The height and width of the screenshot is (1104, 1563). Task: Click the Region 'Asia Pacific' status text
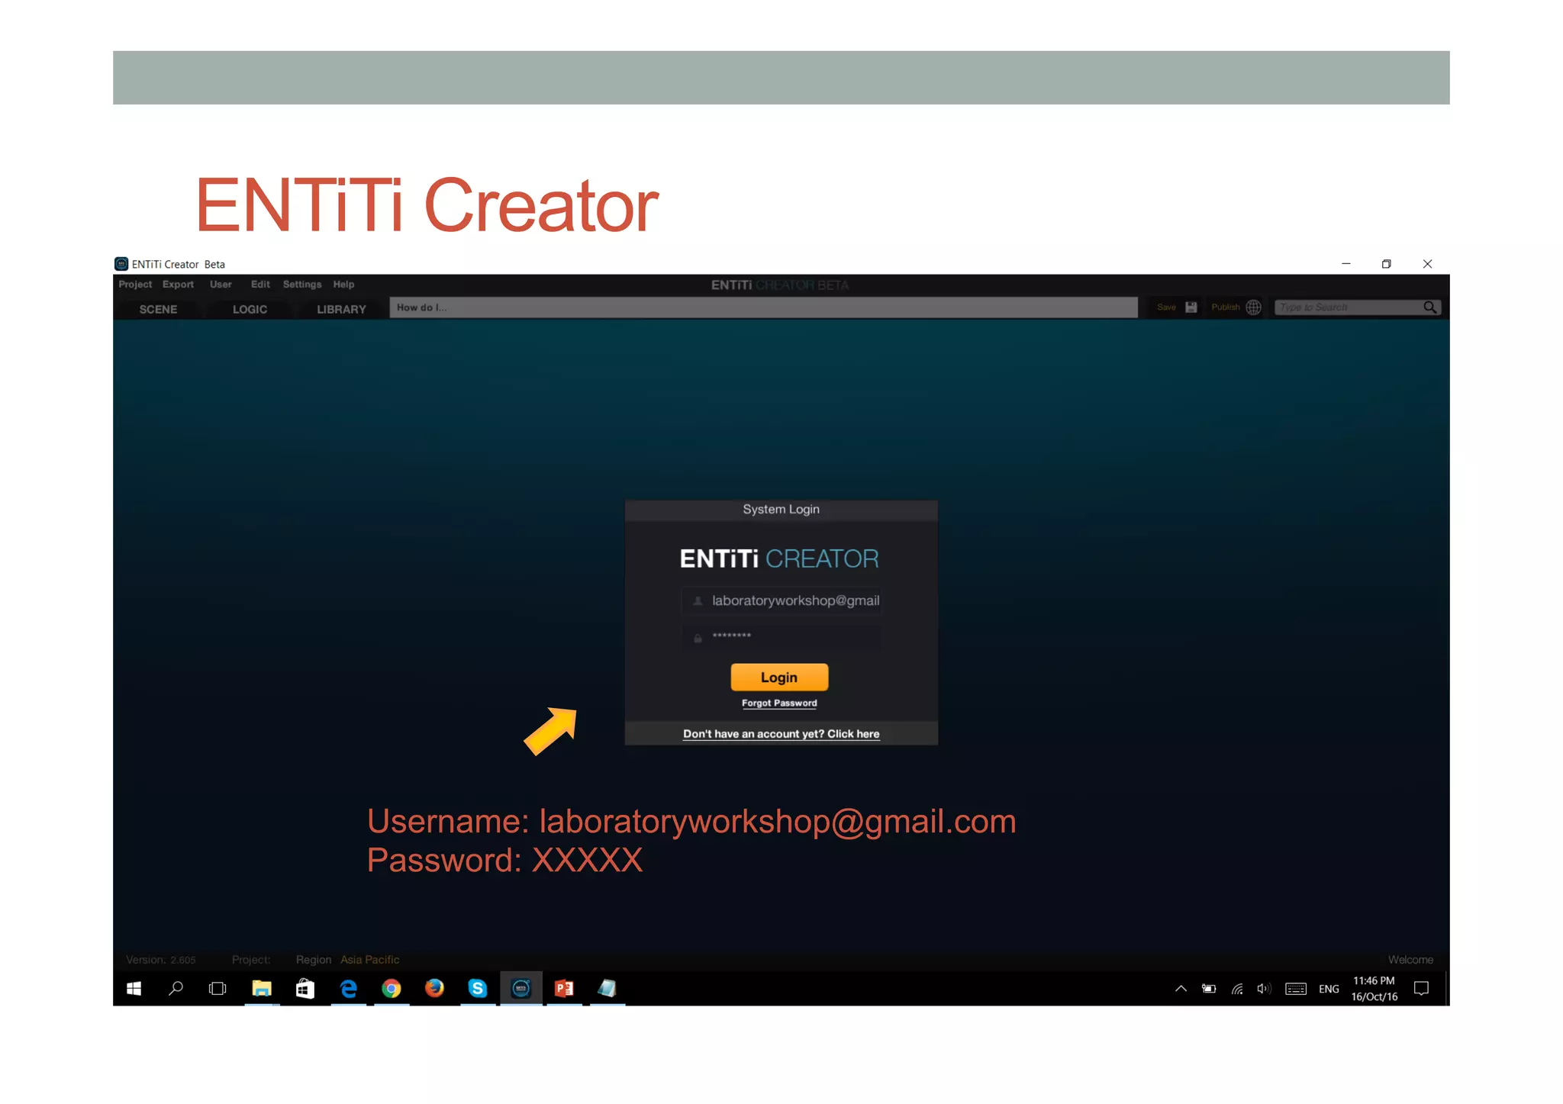369,960
